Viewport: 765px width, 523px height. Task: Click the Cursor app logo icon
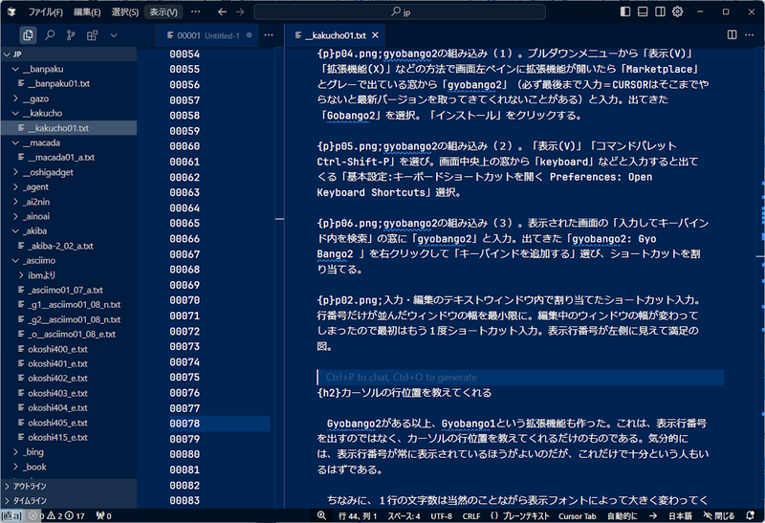11,11
